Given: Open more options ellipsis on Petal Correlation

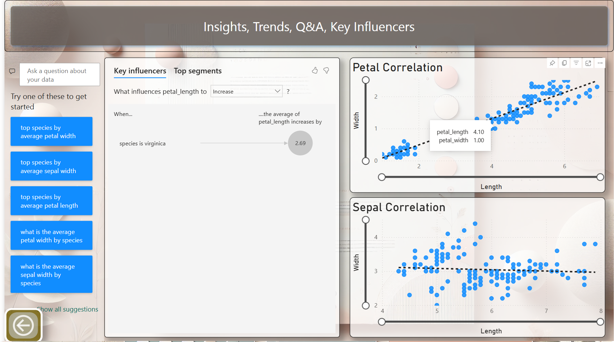Looking at the screenshot, I should tap(600, 63).
